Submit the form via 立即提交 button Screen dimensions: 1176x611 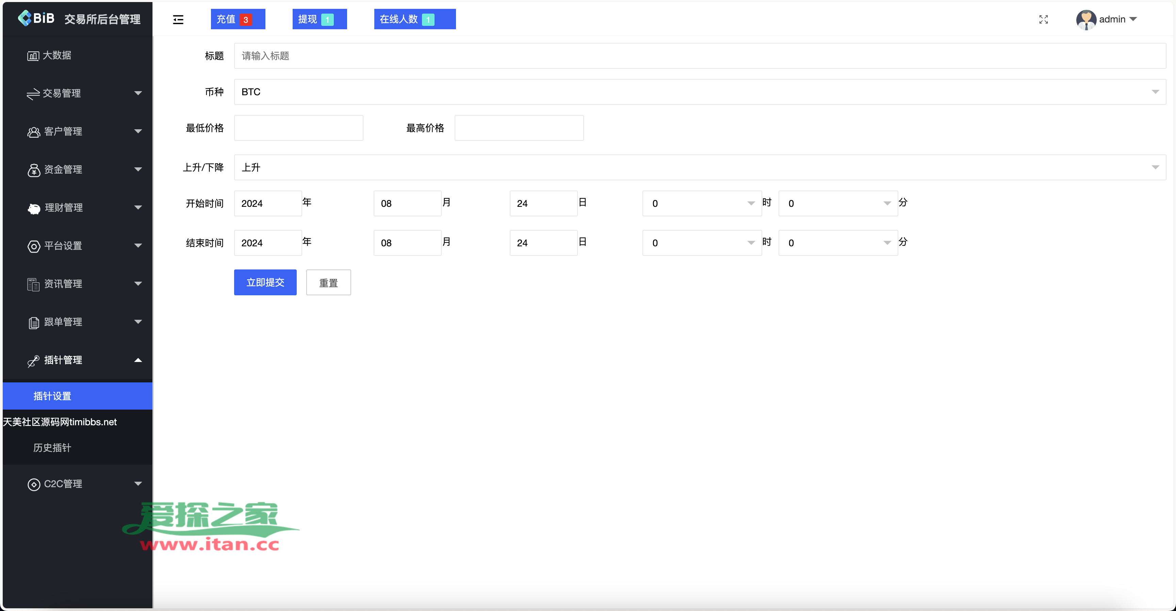coord(265,282)
